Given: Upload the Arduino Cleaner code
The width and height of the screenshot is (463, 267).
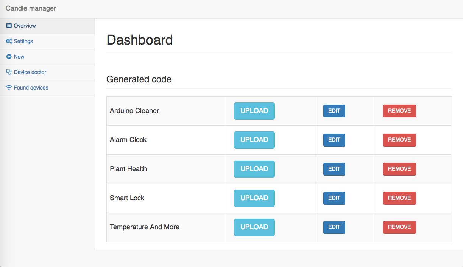Looking at the screenshot, I should [x=254, y=111].
